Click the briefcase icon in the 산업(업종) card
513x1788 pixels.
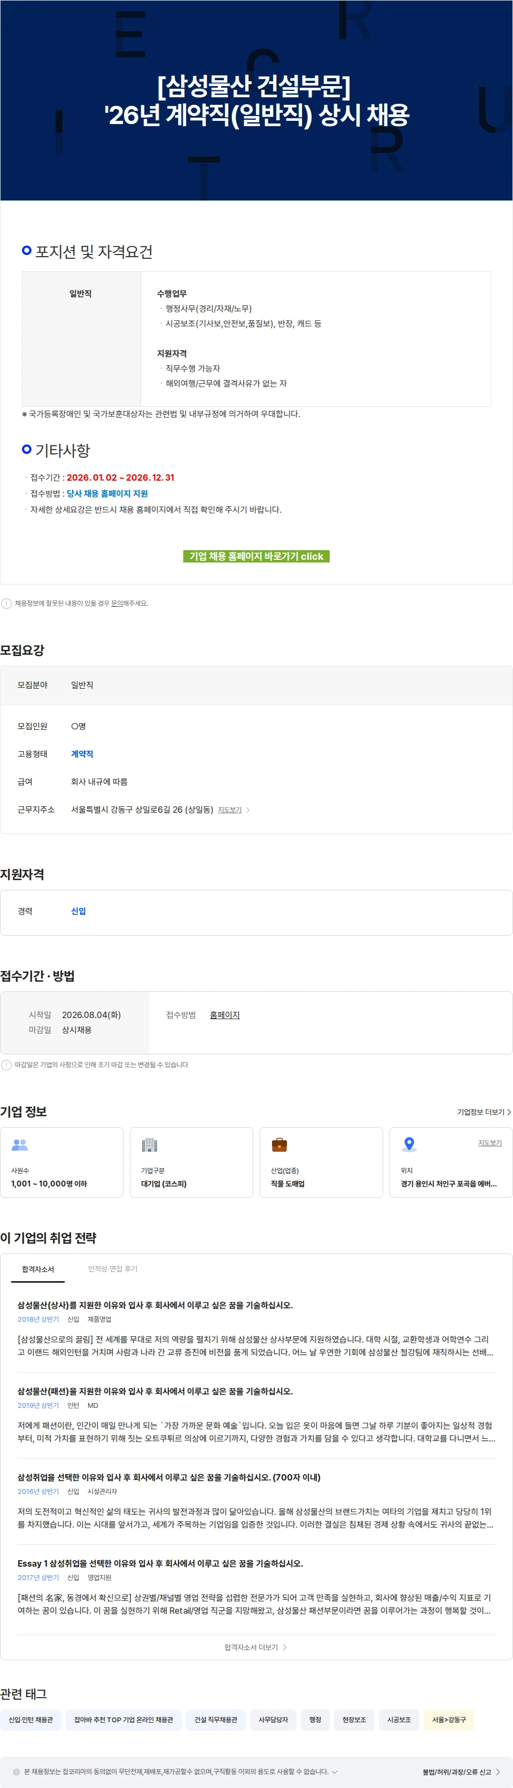click(x=279, y=1145)
